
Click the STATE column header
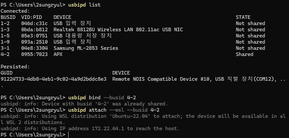[x=243, y=17]
